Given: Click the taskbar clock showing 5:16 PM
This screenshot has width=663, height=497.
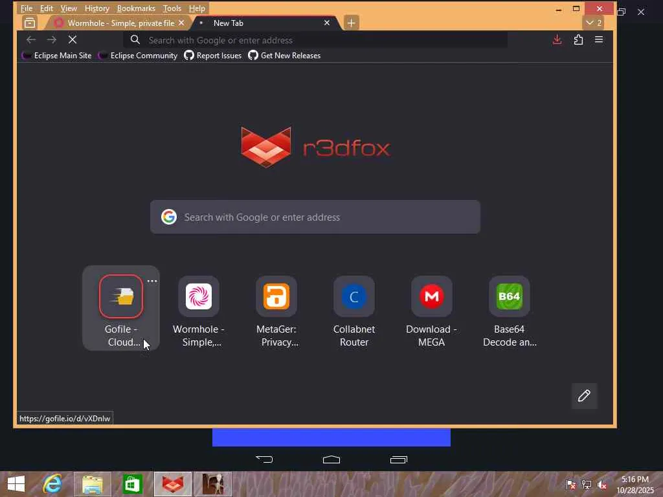Looking at the screenshot, I should [635, 484].
